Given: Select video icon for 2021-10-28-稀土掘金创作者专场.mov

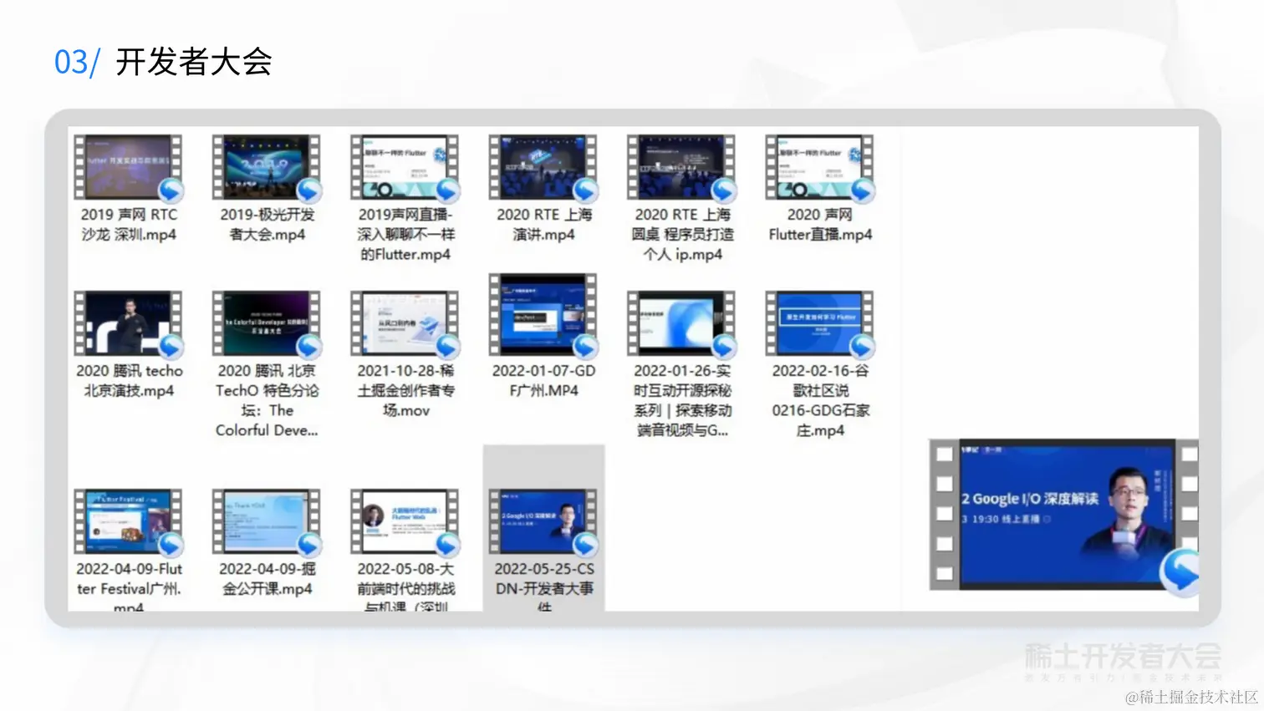Looking at the screenshot, I should 405,323.
